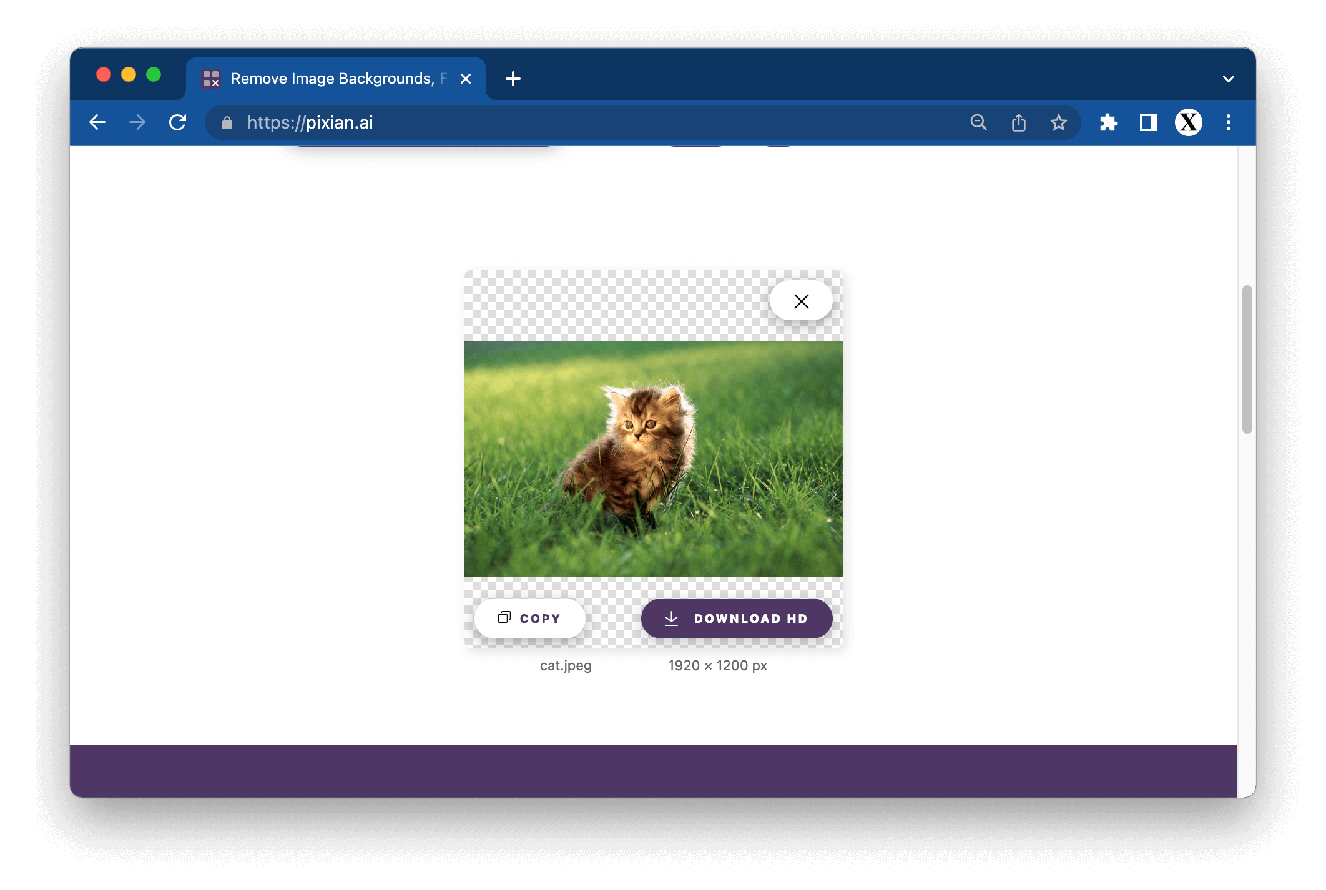
Task: Click the browser back arrow
Action: 97,122
